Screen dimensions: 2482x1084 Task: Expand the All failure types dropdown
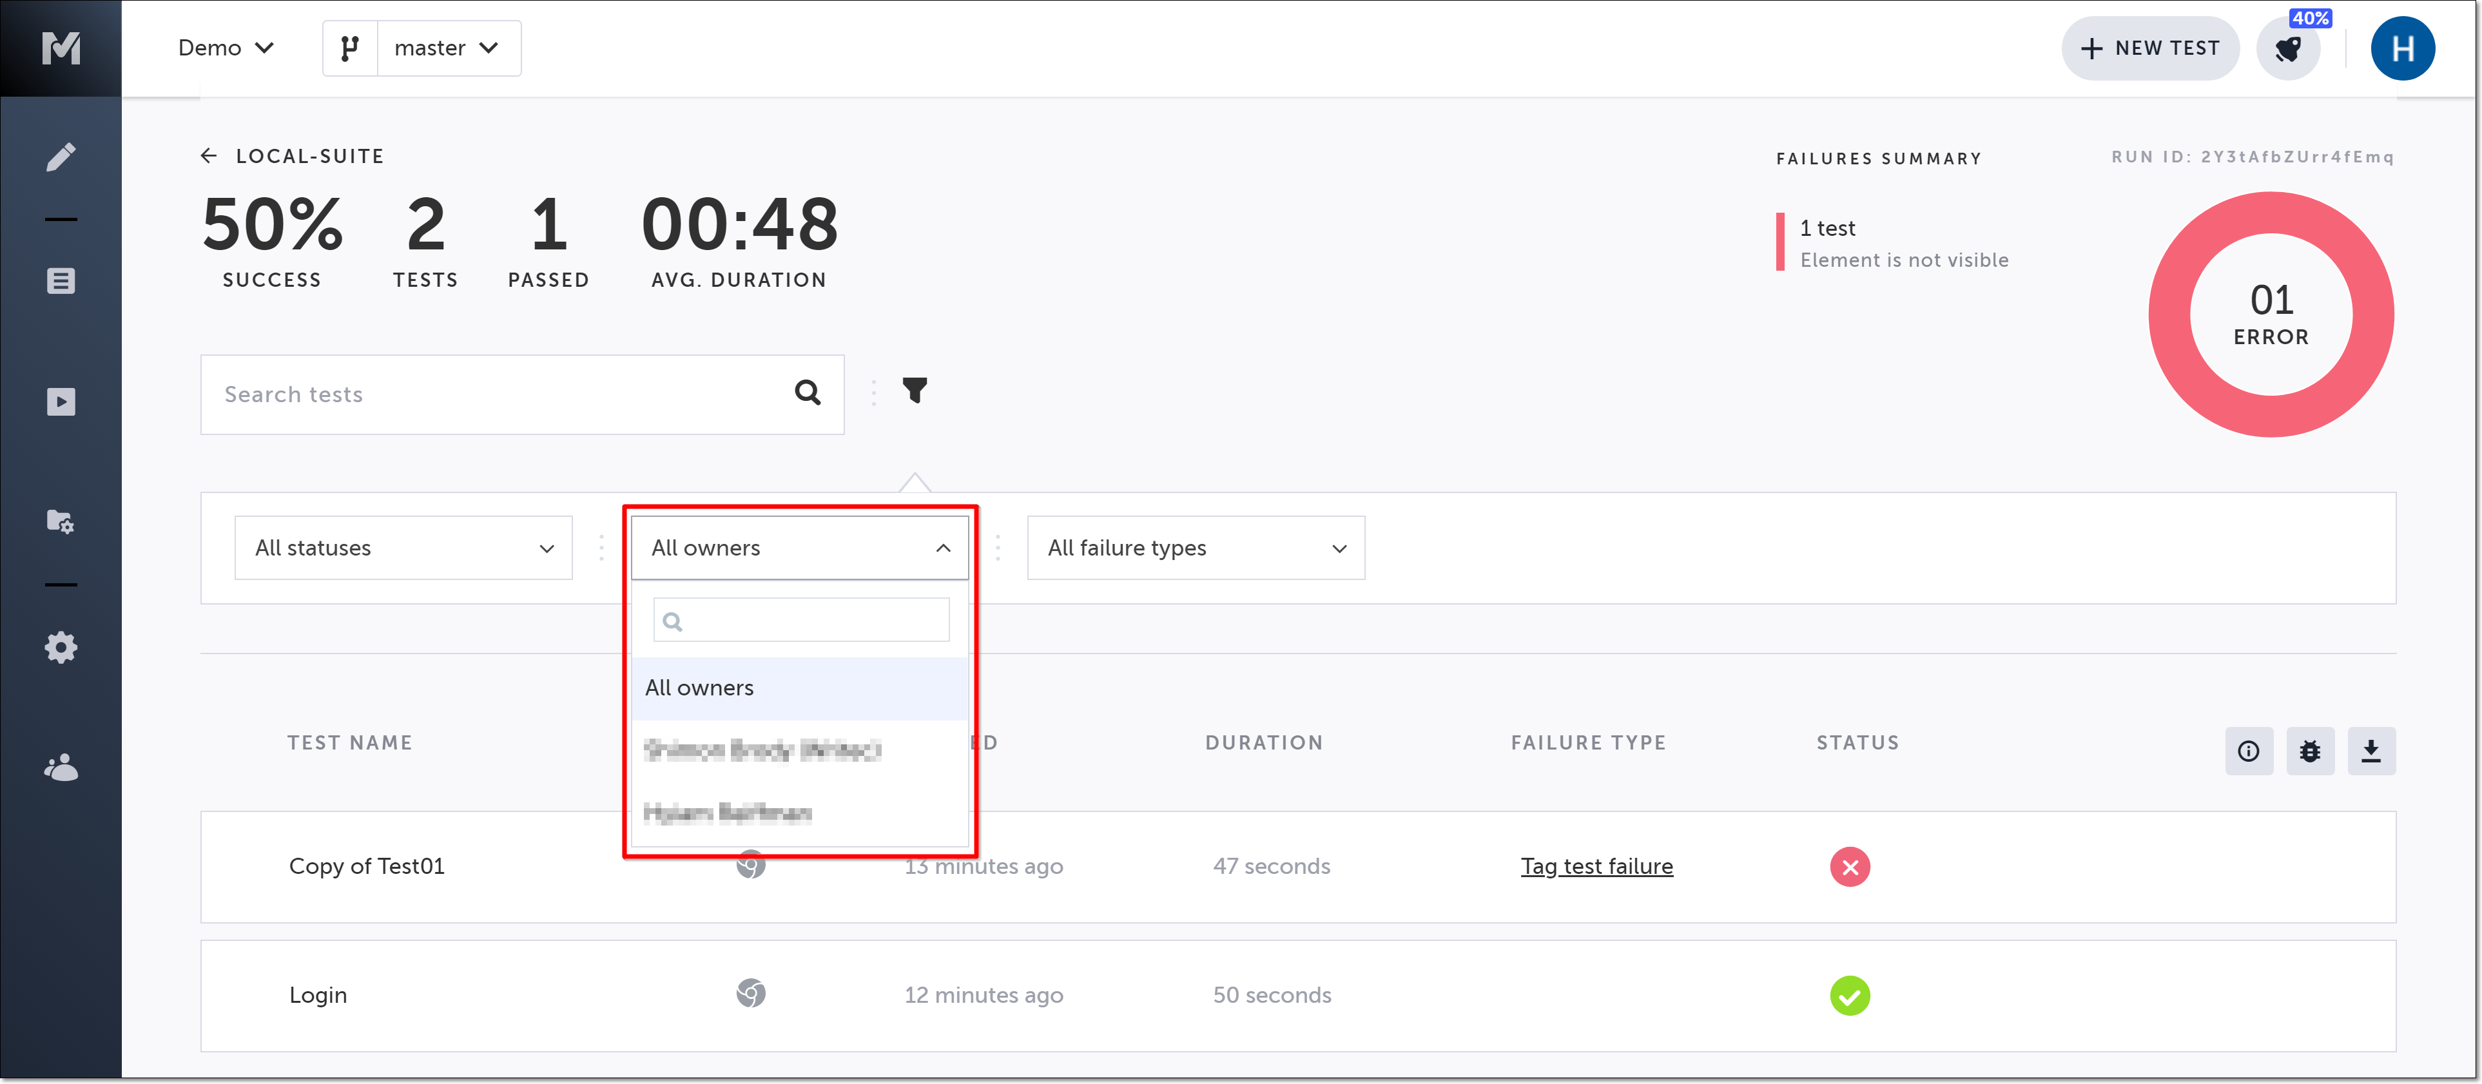tap(1195, 547)
